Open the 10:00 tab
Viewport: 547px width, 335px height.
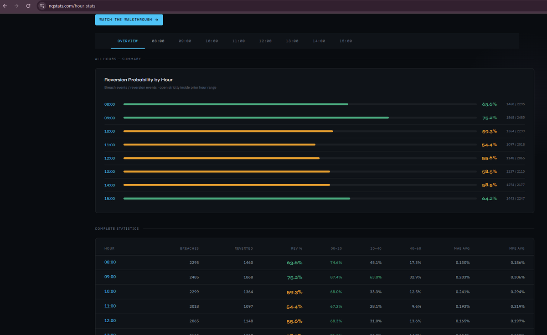(x=212, y=41)
